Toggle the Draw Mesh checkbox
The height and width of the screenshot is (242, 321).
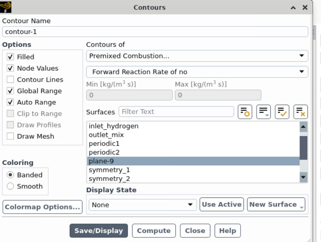point(11,136)
